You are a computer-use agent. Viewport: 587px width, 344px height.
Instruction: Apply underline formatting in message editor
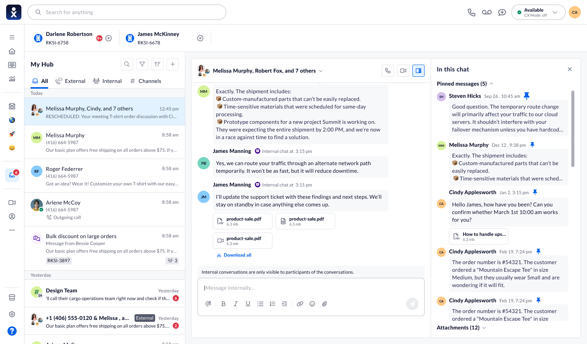(248, 304)
